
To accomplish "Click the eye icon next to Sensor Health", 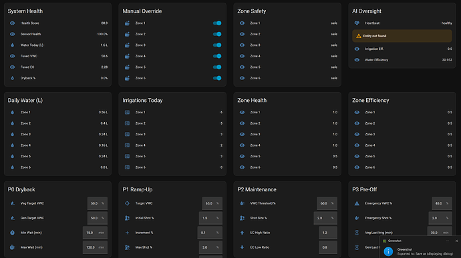I will click(x=12, y=34).
